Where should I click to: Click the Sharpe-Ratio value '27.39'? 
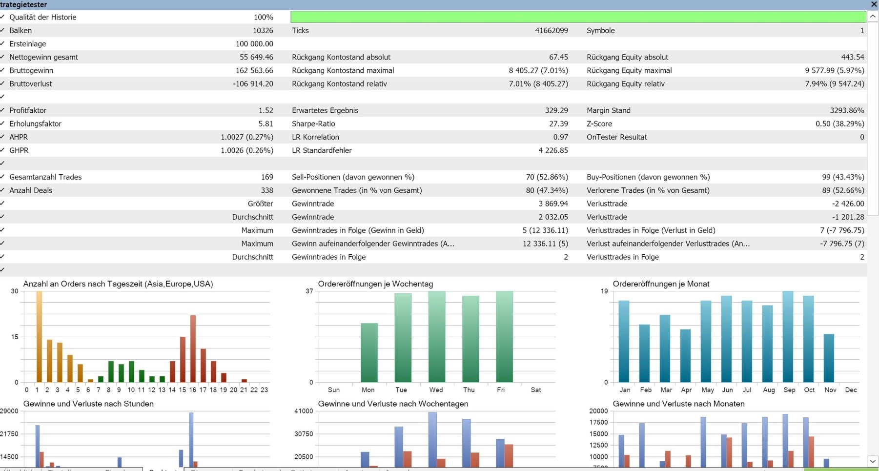[x=558, y=124]
